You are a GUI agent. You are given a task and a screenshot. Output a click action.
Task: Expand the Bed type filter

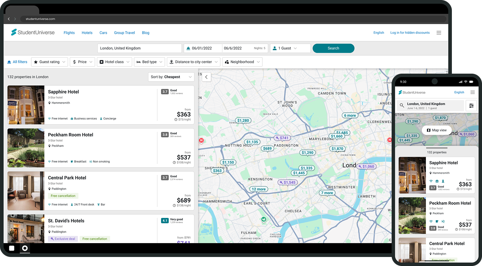[149, 62]
